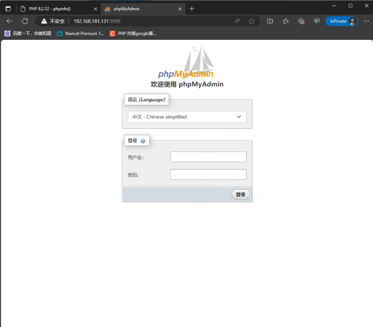Screen dimensions: 373x327
Task: Select the phpMyAdmin tab
Action: point(144,9)
